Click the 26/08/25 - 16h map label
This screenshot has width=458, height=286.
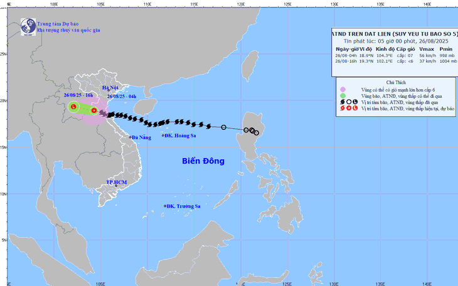pos(78,95)
